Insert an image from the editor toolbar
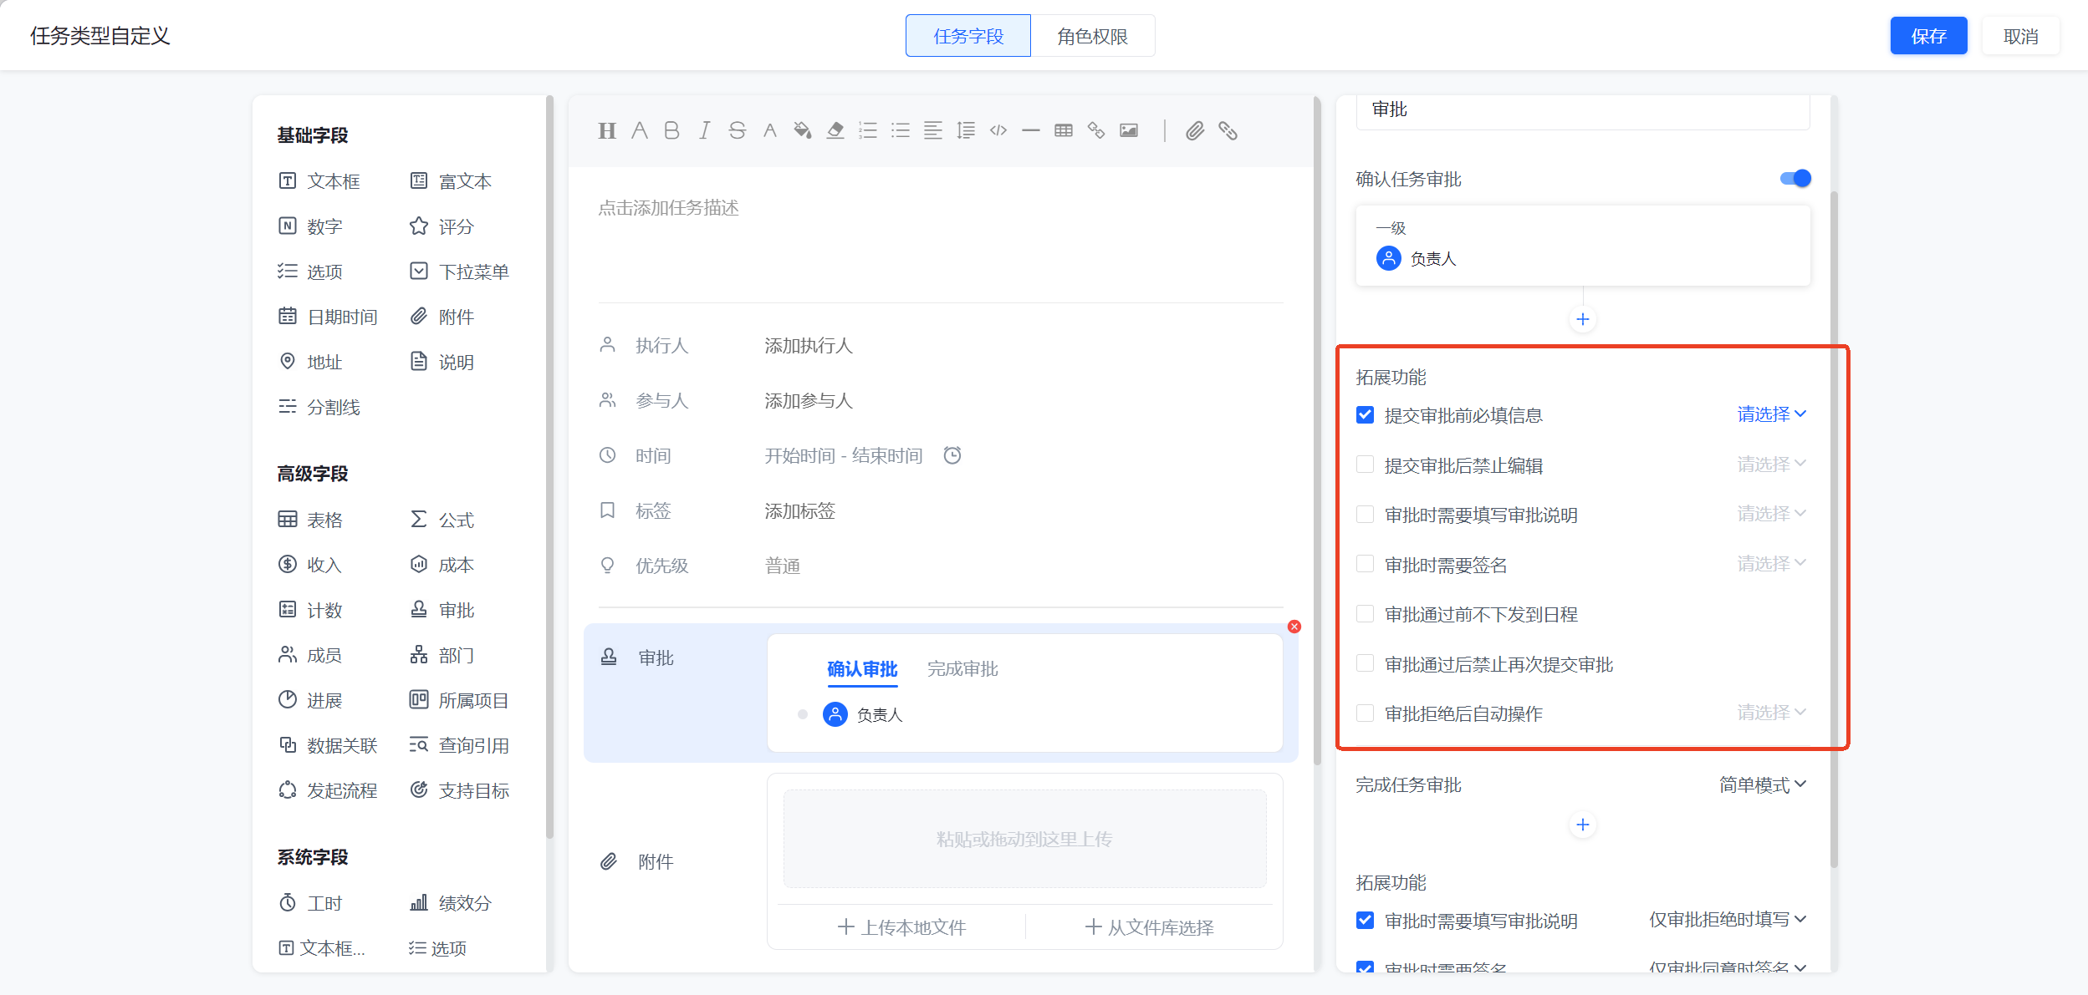The height and width of the screenshot is (995, 2088). tap(1129, 130)
